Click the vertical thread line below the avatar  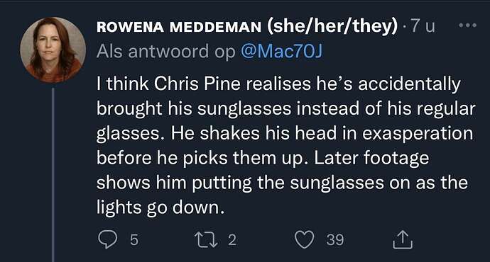[x=53, y=174]
